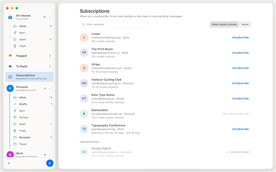Screen dimensions: 276x172
Task: Click the Stripe sender avatar S
Action: (x=84, y=68)
